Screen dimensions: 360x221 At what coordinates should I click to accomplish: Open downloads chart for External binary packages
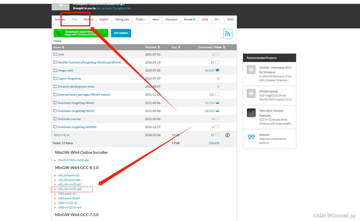217,94
